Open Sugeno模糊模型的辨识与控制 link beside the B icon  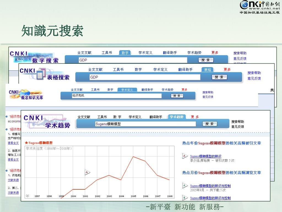(210, 198)
